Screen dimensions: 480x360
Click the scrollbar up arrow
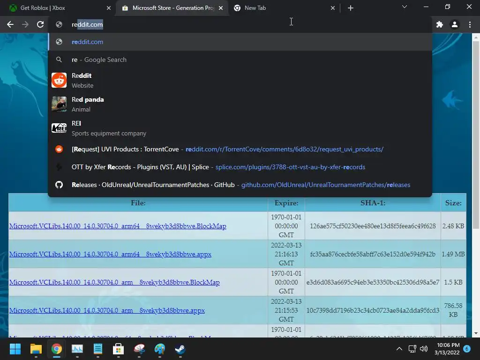coord(476,37)
